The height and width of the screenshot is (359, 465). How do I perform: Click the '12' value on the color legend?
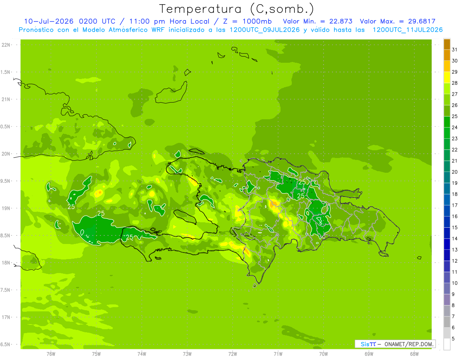point(455,261)
